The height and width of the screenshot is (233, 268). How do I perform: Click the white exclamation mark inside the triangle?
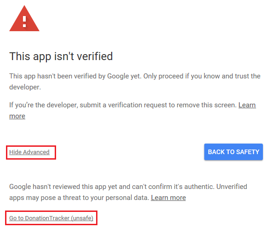click(x=24, y=22)
